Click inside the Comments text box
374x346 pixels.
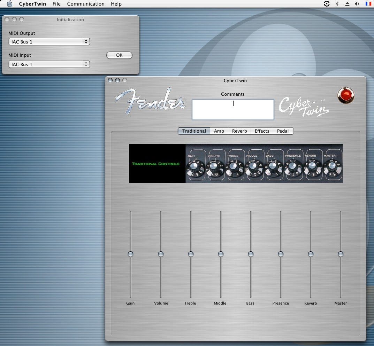coord(233,110)
